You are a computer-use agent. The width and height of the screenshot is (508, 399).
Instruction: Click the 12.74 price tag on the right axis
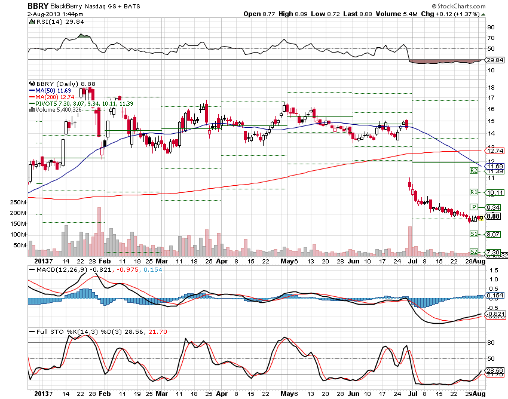click(495, 151)
